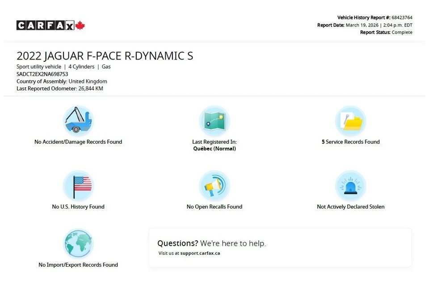The width and height of the screenshot is (429, 281).
Task: Select the VIN SADCT2EX2NA698753
Action: 42,74
